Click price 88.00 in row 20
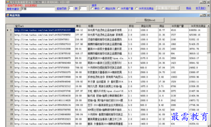The image size is (211, 127). pos(81,119)
